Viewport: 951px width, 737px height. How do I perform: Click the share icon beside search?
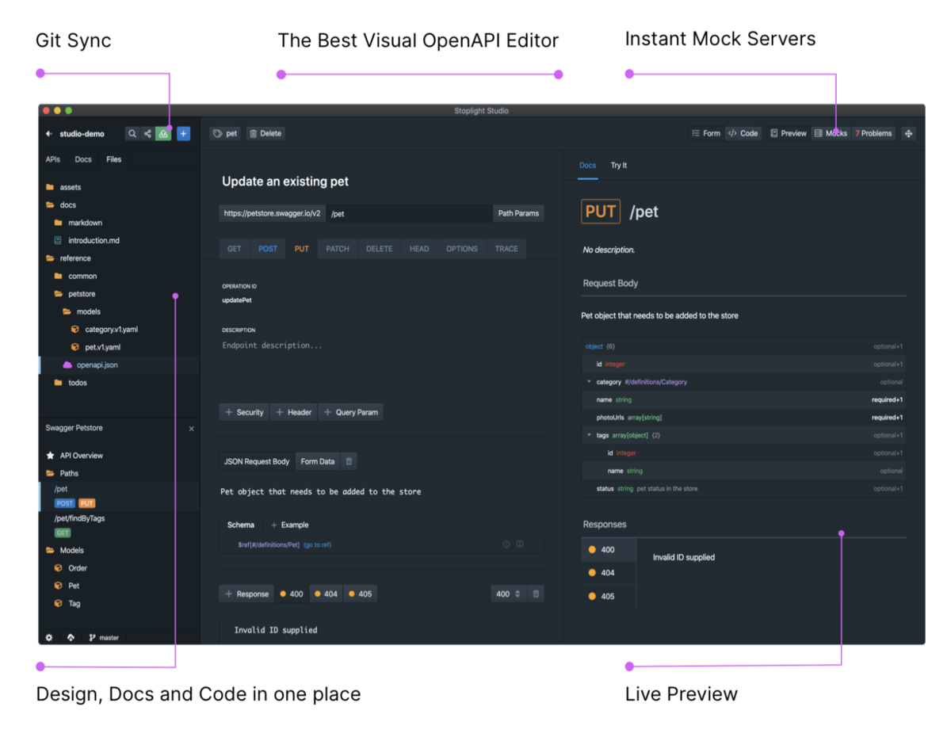(147, 134)
